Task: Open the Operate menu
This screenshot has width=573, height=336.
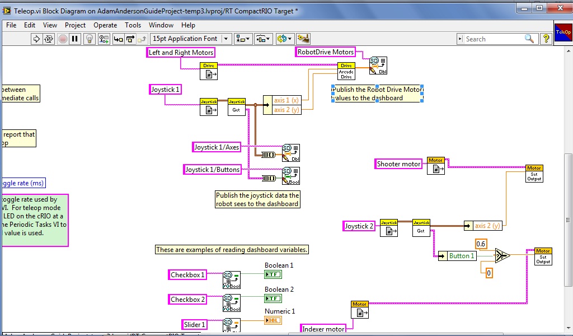Action: click(105, 25)
